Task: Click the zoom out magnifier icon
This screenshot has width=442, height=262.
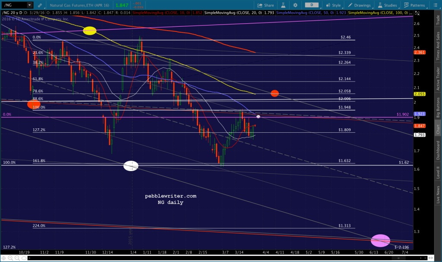Action: point(17,258)
